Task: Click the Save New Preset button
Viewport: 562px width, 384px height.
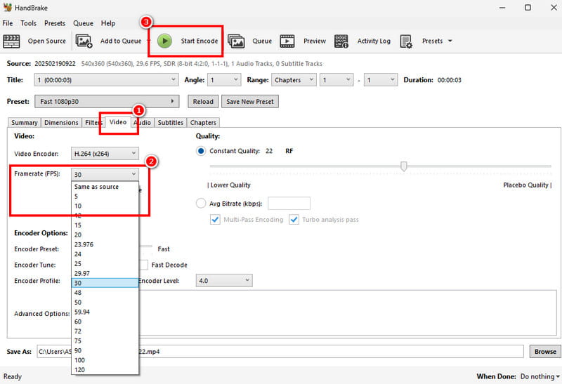Action: (250, 101)
